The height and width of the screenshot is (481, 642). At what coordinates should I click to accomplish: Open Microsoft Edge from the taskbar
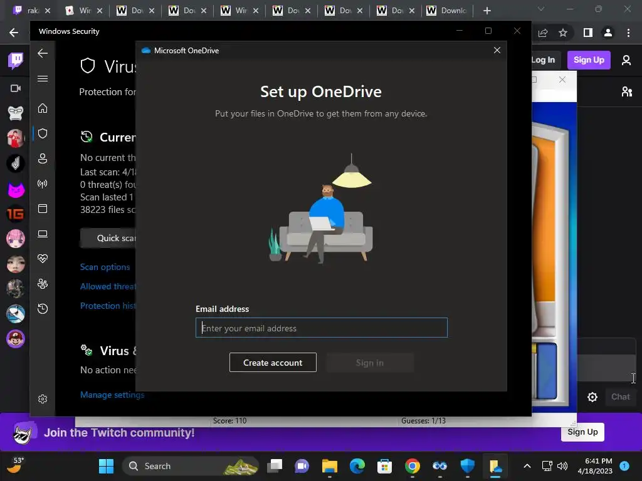pyautogui.click(x=357, y=466)
